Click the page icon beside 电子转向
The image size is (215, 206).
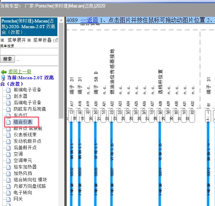[x=9, y=193]
